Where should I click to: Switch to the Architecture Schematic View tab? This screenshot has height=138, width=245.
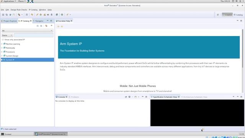coord(194,97)
